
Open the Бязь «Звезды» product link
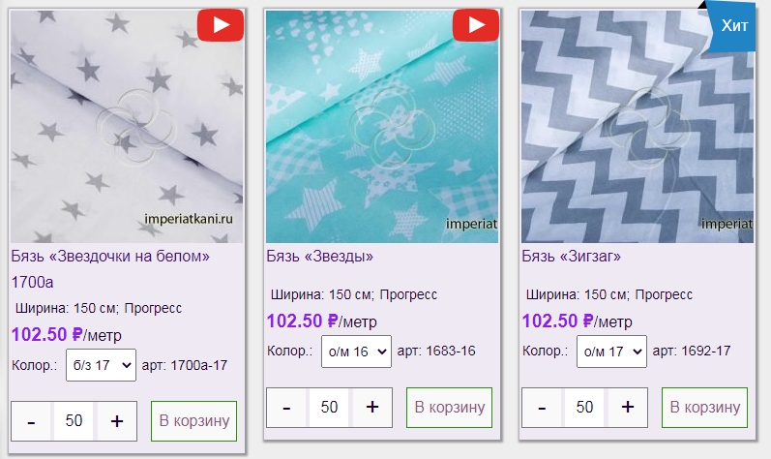(x=319, y=257)
